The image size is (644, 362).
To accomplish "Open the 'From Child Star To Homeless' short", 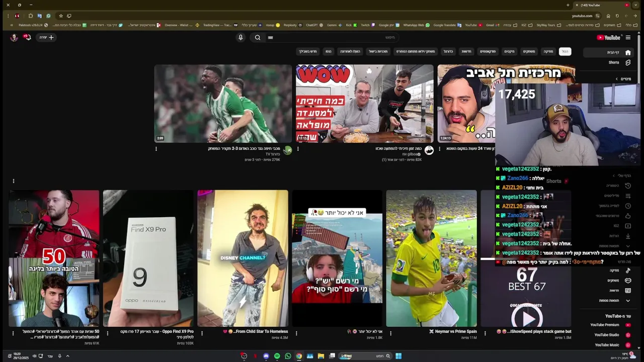I will coord(243,258).
